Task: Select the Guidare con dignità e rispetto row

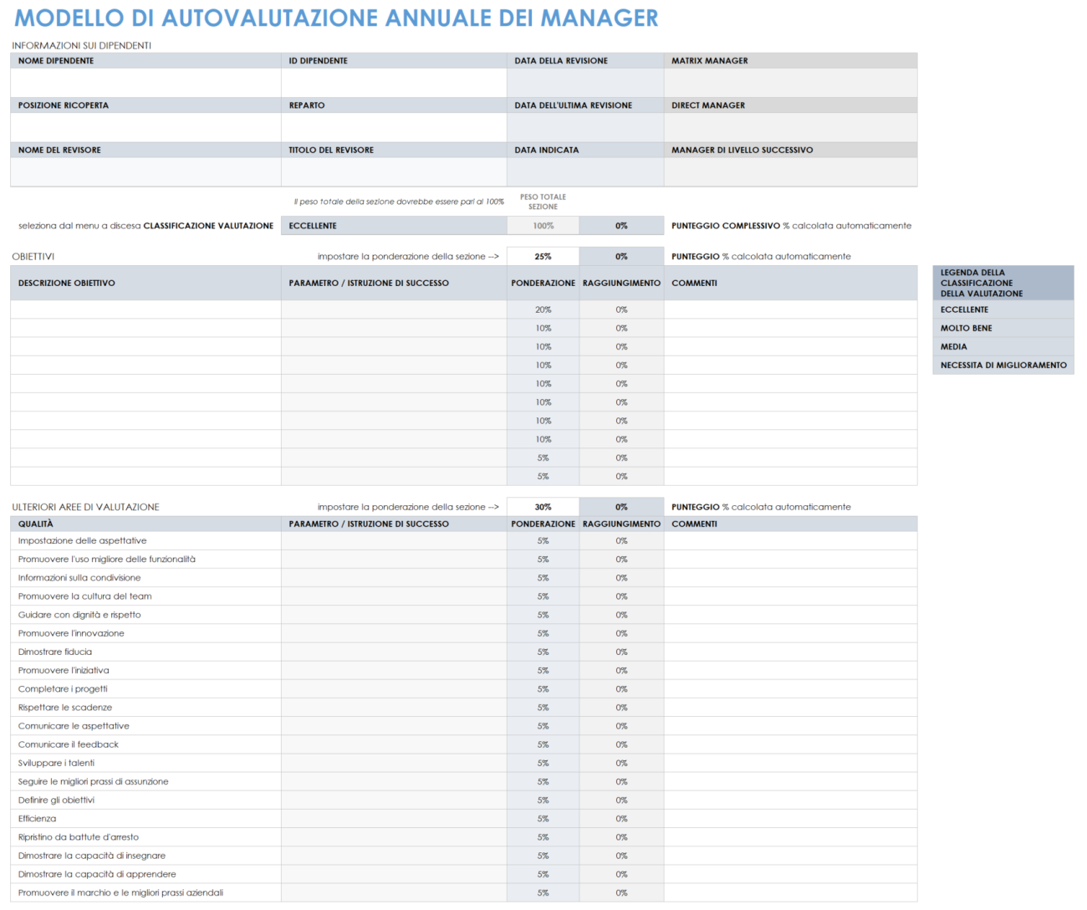Action: click(145, 614)
